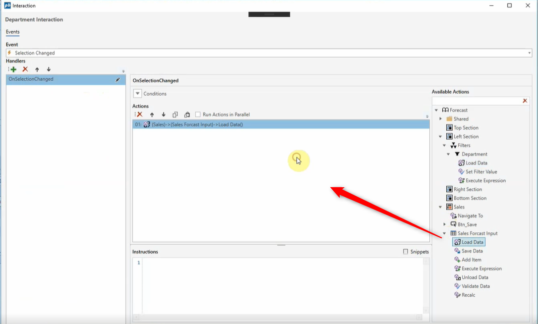
Task: Delete handler with red X icon
Action: tap(25, 69)
